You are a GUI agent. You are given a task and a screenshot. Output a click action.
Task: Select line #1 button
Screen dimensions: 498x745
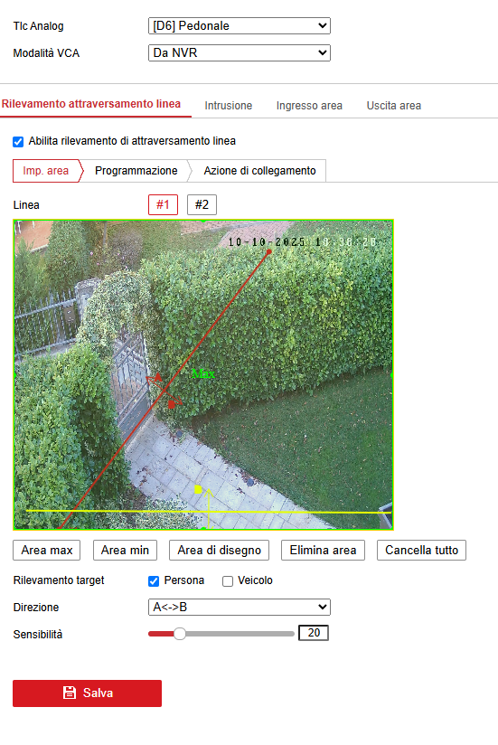point(163,204)
